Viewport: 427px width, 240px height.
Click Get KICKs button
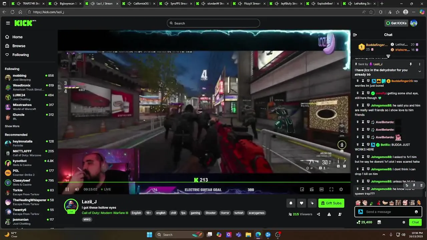pos(396,23)
